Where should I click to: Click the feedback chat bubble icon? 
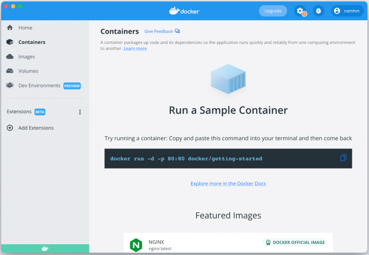(177, 31)
